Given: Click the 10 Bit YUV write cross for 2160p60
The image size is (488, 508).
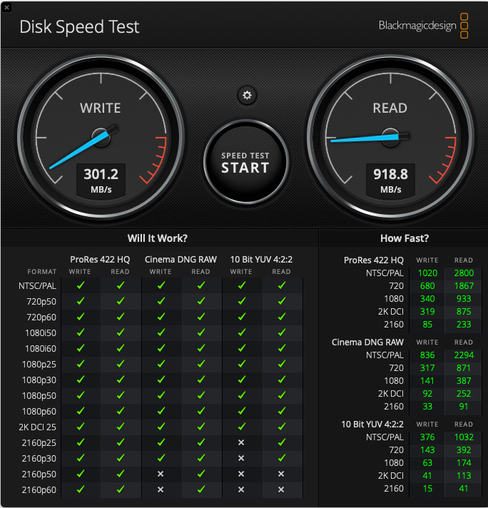Looking at the screenshot, I should (241, 489).
